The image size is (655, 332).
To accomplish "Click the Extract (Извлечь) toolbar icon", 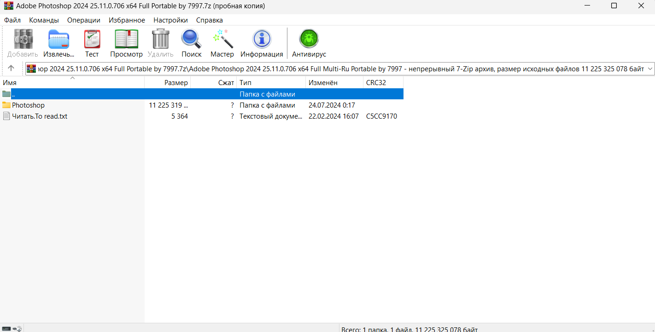I will click(59, 39).
